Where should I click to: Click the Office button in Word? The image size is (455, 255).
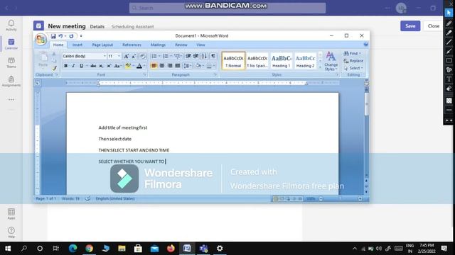(41, 39)
